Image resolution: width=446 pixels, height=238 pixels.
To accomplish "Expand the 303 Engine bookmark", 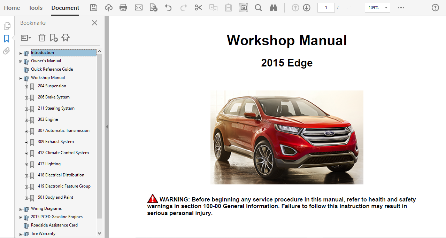I will coord(26,120).
